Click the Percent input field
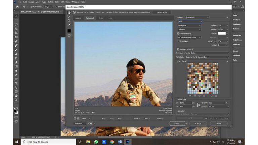The height and width of the screenshot is (145, 258). (217, 103)
